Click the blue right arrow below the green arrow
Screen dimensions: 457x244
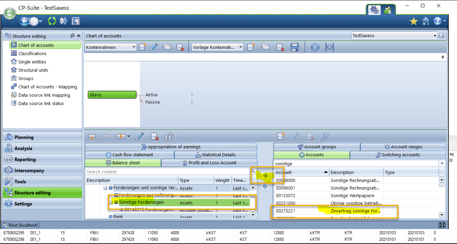(x=265, y=187)
